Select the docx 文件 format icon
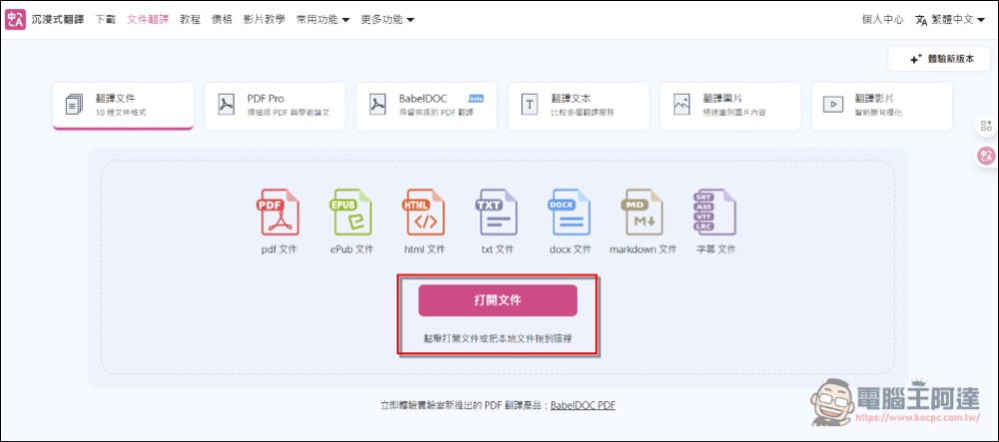The width and height of the screenshot is (999, 442). [569, 212]
